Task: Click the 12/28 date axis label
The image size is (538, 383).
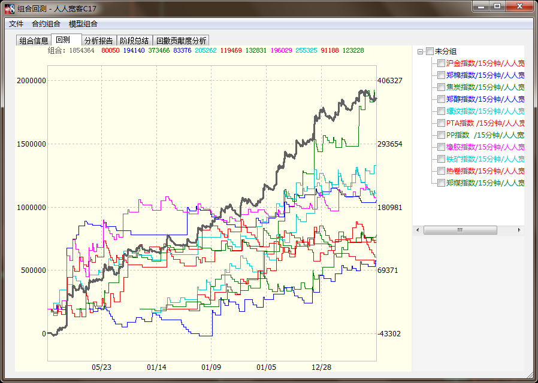Action: tap(322, 367)
